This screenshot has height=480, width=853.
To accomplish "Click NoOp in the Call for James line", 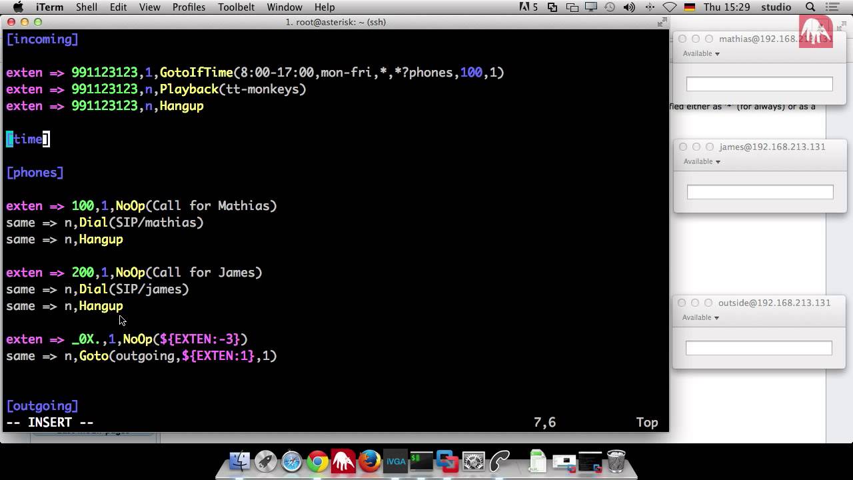I will coord(131,273).
